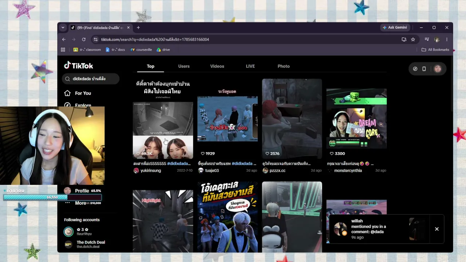Image resolution: width=466 pixels, height=262 pixels.
Task: Click the heart icon showing 3300 likes
Action: coord(332,154)
